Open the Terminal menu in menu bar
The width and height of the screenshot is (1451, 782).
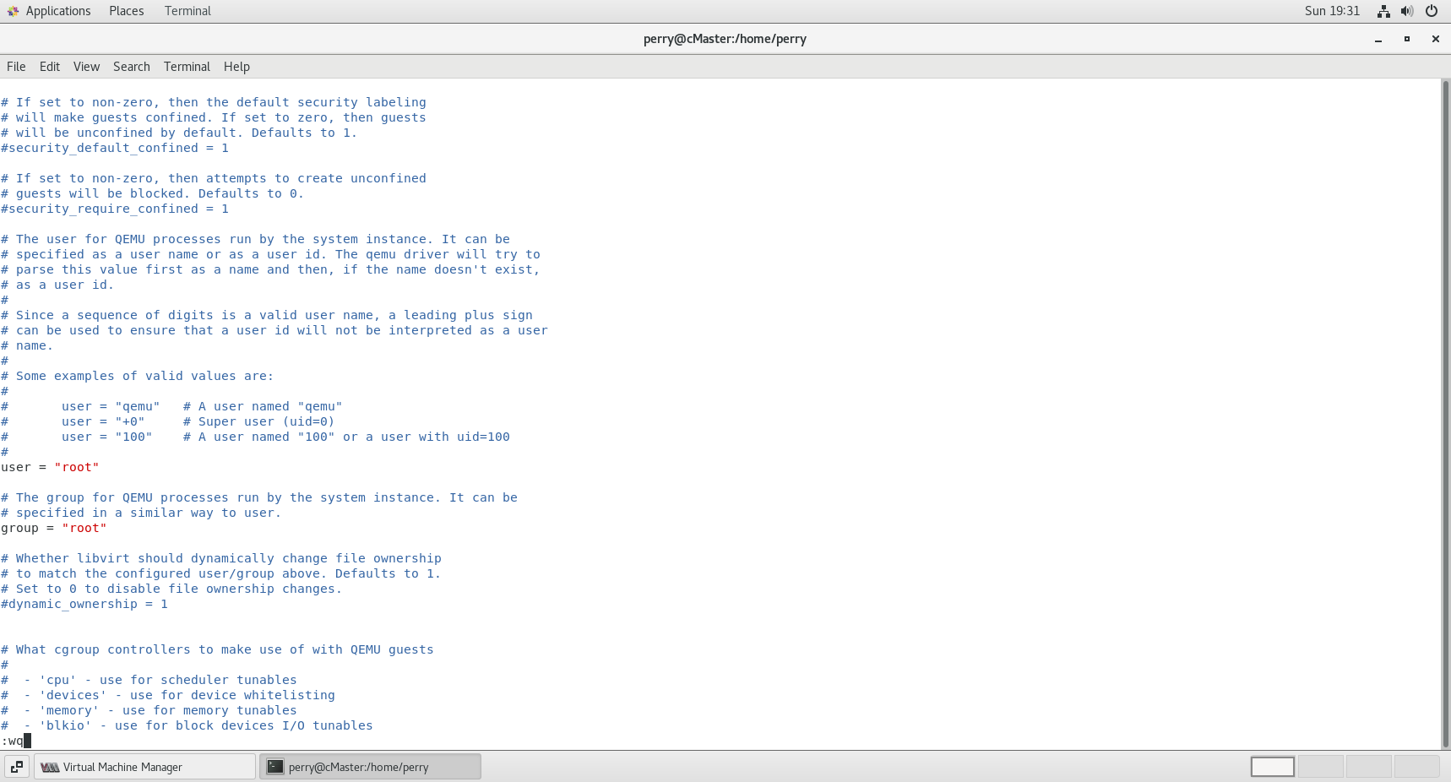point(187,67)
